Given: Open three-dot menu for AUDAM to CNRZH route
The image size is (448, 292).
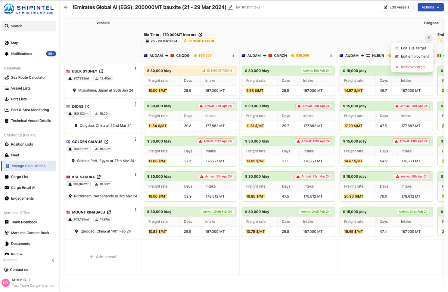Looking at the screenshot, I should [331, 55].
